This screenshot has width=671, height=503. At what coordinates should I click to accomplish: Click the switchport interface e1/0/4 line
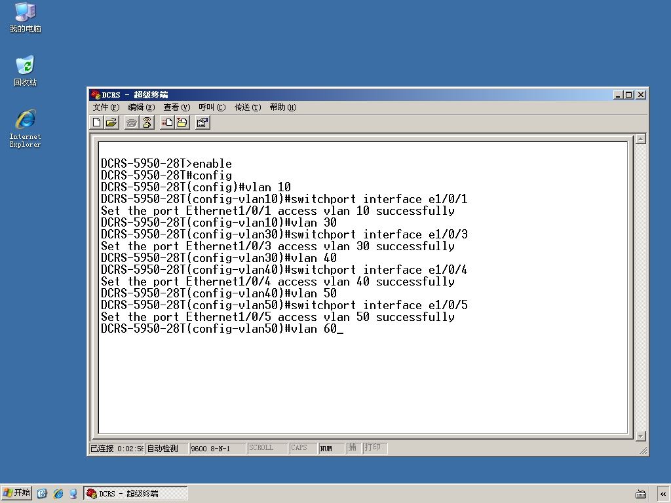pyautogui.click(x=284, y=270)
